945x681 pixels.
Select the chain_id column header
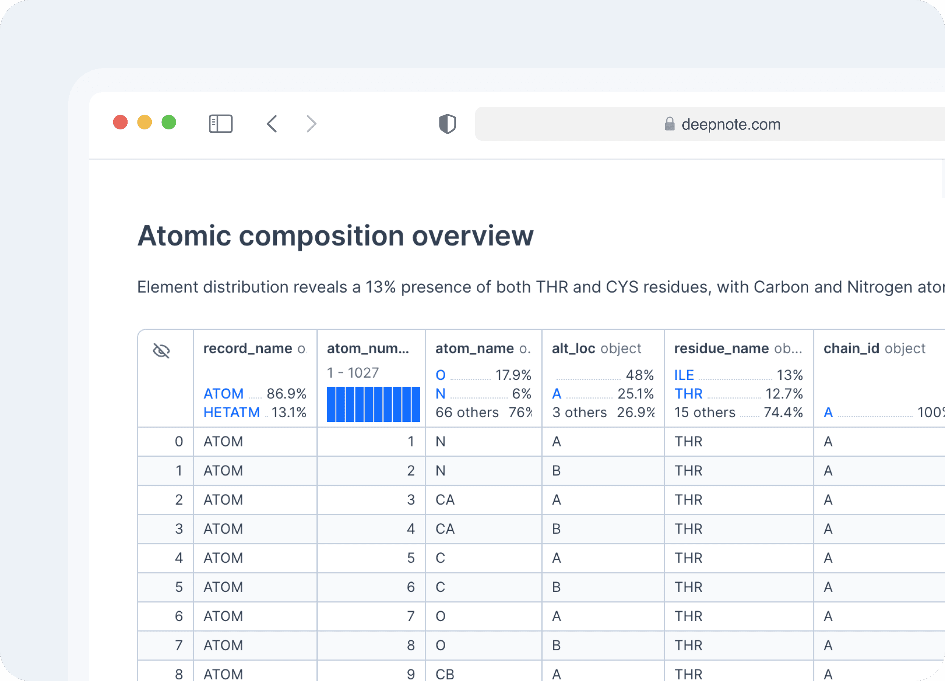(851, 348)
